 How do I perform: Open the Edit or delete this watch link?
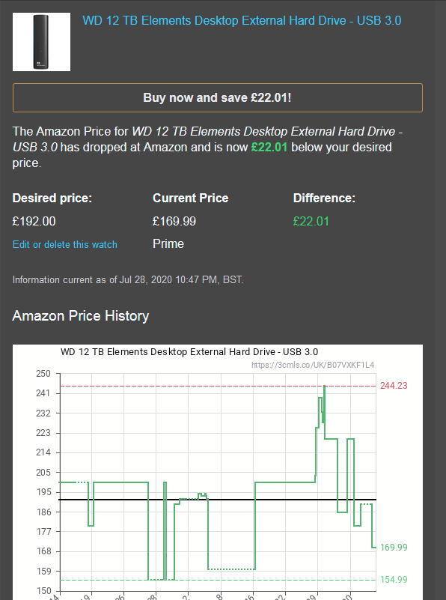pos(65,244)
